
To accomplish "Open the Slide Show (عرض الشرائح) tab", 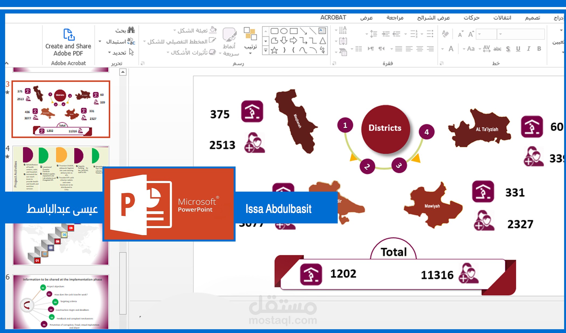I will [433, 18].
